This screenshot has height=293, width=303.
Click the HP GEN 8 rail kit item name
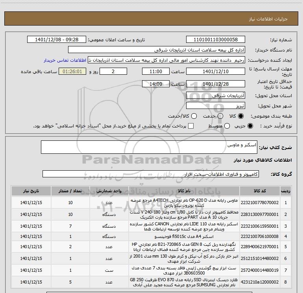184,247
